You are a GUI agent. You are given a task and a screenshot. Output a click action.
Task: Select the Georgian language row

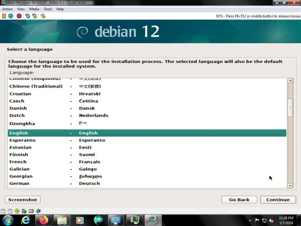point(147,176)
